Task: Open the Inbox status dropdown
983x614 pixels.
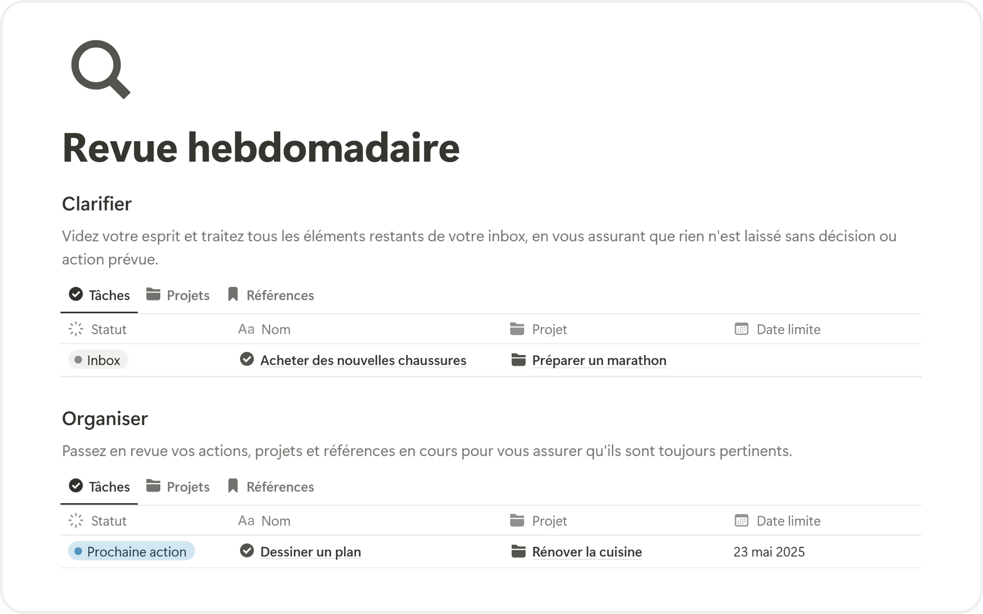Action: pyautogui.click(x=98, y=360)
